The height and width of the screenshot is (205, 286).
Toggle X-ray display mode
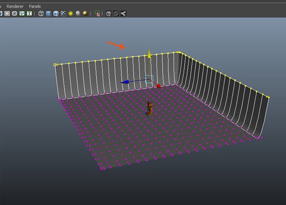pos(109,13)
